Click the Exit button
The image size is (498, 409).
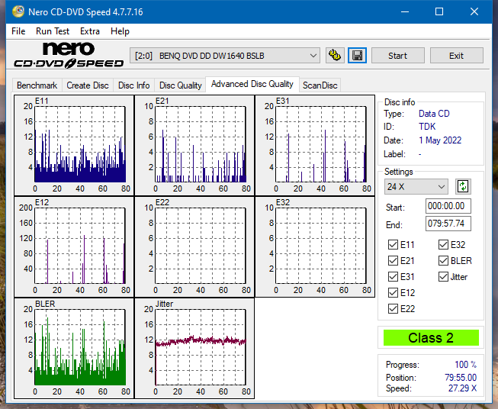point(456,56)
